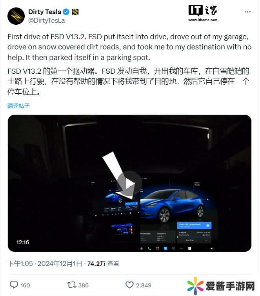Click the post timestamp 下午1:05 · 2024年12月1日
This screenshot has height=296, width=260.
click(45, 263)
